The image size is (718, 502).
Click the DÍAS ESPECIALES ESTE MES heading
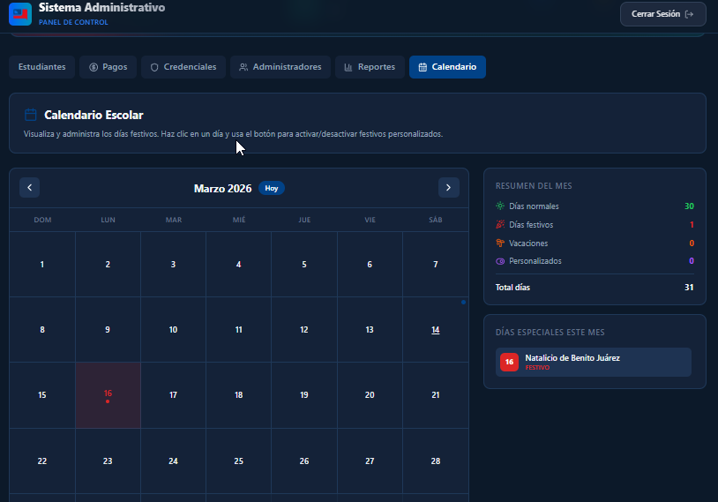click(550, 332)
